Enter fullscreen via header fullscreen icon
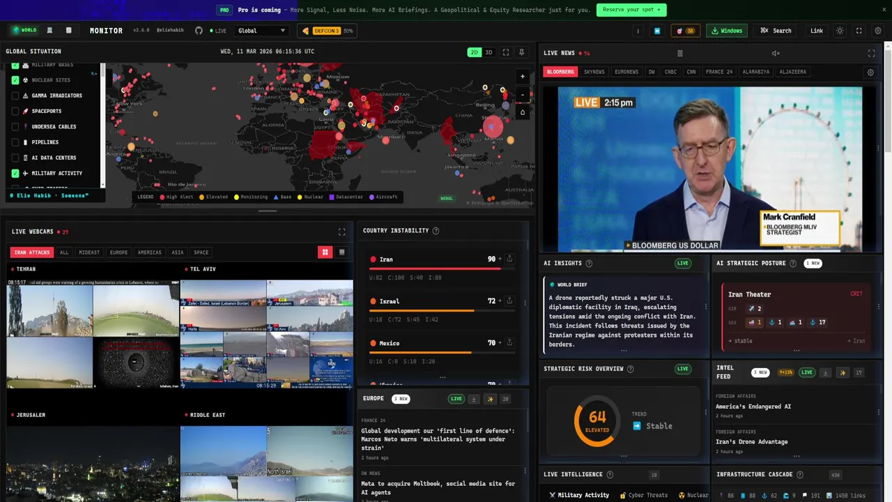Screen dimensions: 892x502 (x=859, y=31)
